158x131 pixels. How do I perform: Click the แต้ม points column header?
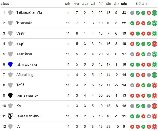pos(124,4)
